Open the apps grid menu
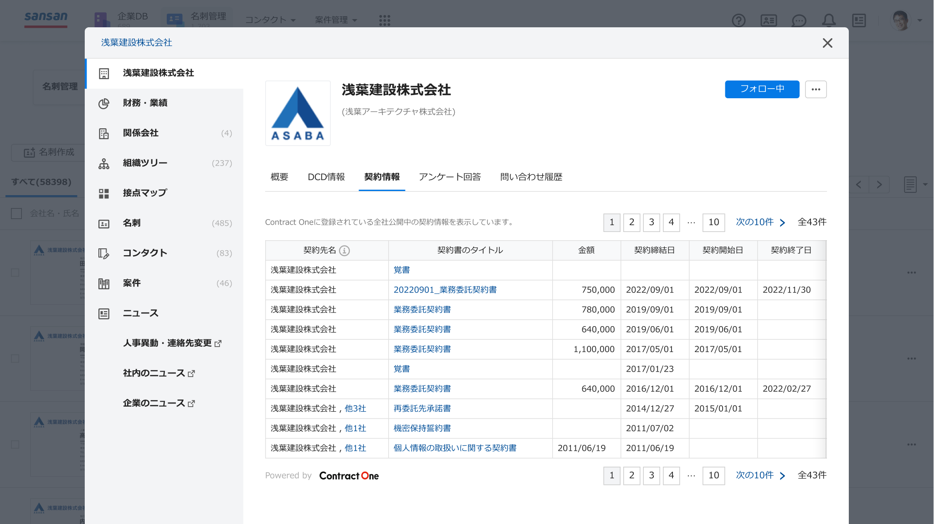The height and width of the screenshot is (524, 934). pyautogui.click(x=385, y=20)
